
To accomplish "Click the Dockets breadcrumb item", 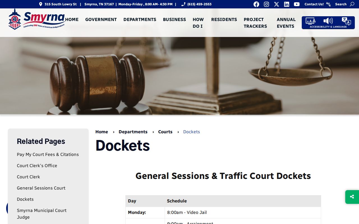I will click(x=192, y=132).
